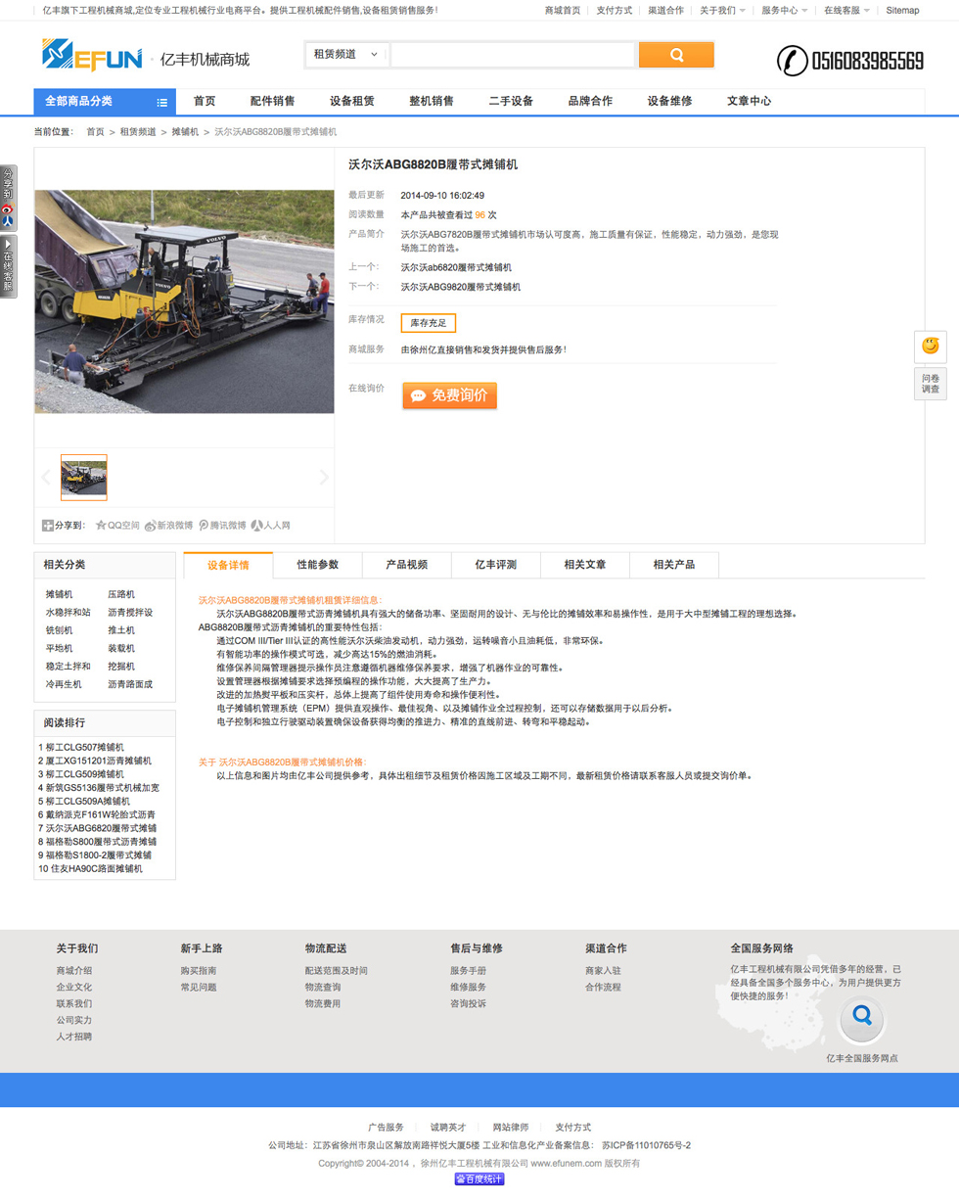
Task: Click the 免费询价 inquiry button
Action: (449, 395)
